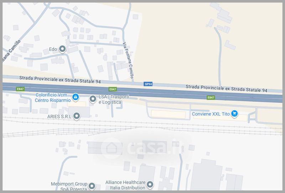
Task: Click the ARIES S.R.L text label
Action: pos(59,116)
